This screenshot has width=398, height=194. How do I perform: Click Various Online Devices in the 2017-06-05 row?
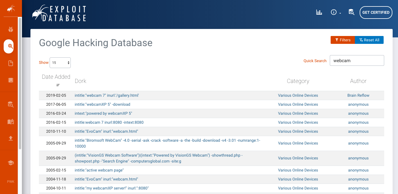298,104
